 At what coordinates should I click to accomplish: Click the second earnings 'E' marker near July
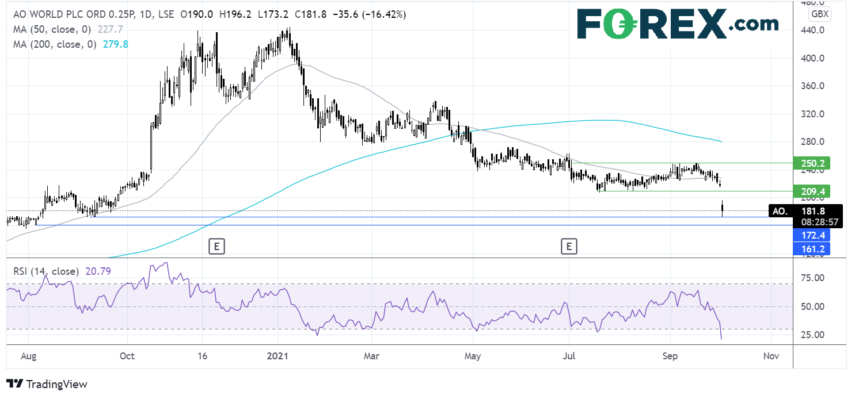point(569,247)
